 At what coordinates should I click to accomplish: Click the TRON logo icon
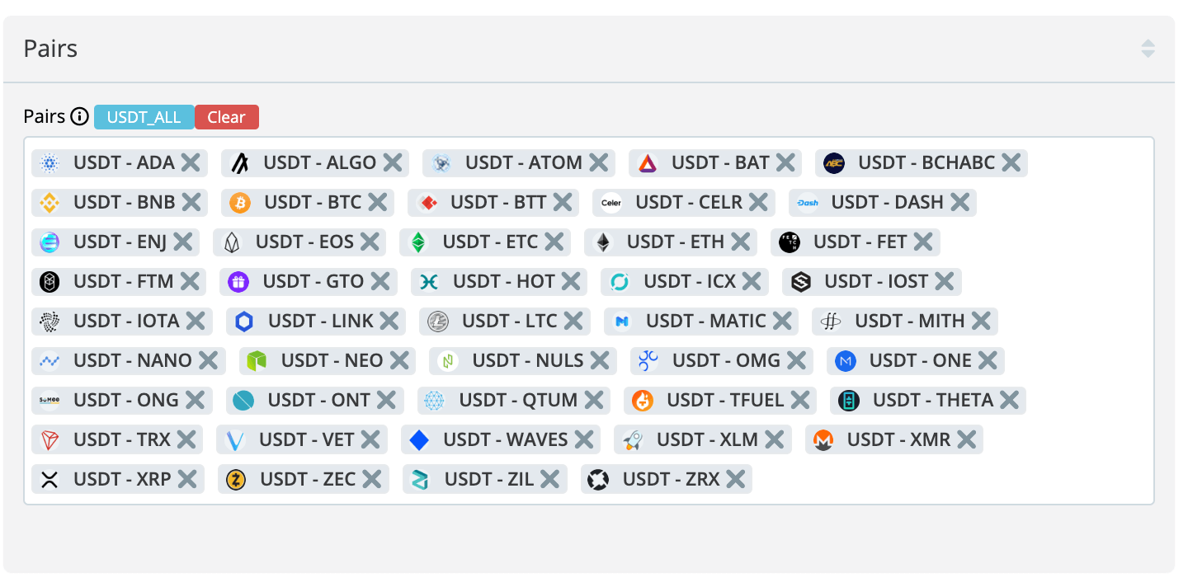coord(49,440)
